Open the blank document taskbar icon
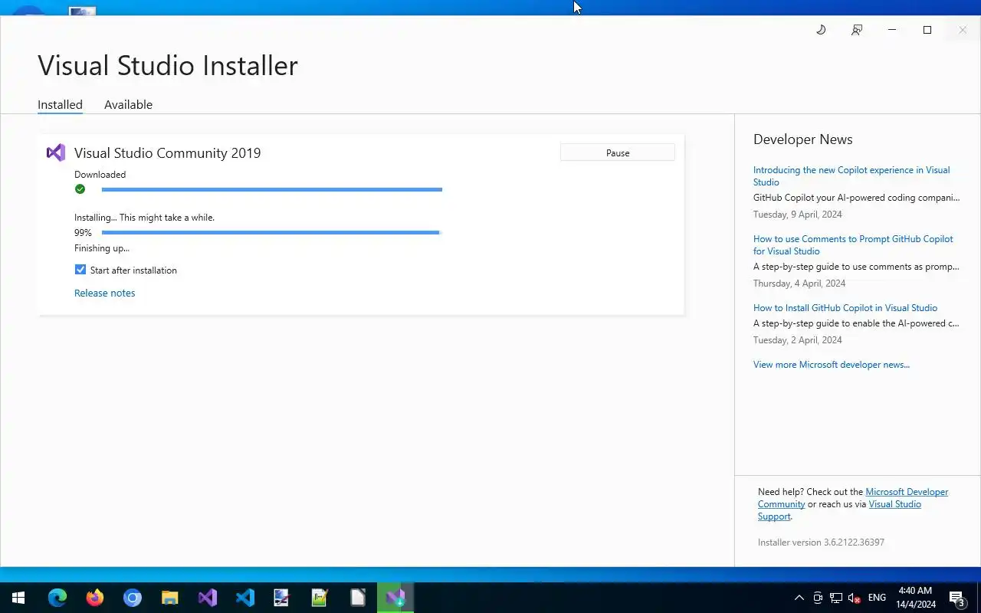The width and height of the screenshot is (981, 613). tap(357, 598)
